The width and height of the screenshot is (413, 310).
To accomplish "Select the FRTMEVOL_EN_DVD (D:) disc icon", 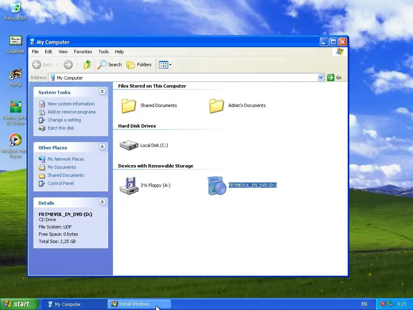I will 217,186.
